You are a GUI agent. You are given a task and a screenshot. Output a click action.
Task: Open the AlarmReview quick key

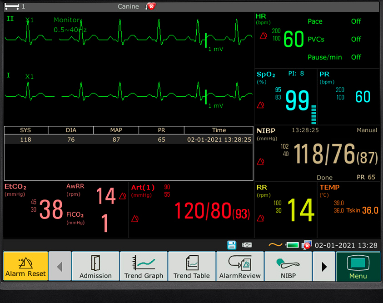[240, 266]
